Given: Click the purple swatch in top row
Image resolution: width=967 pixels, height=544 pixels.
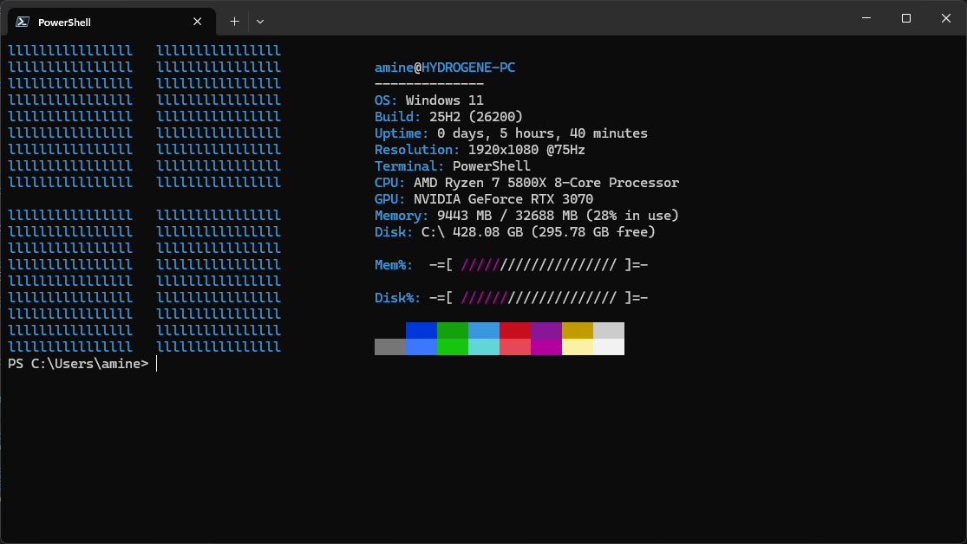Looking at the screenshot, I should 546,330.
